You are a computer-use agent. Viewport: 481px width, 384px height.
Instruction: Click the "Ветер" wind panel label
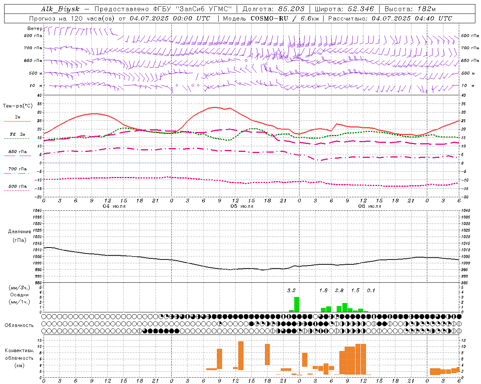click(x=35, y=28)
